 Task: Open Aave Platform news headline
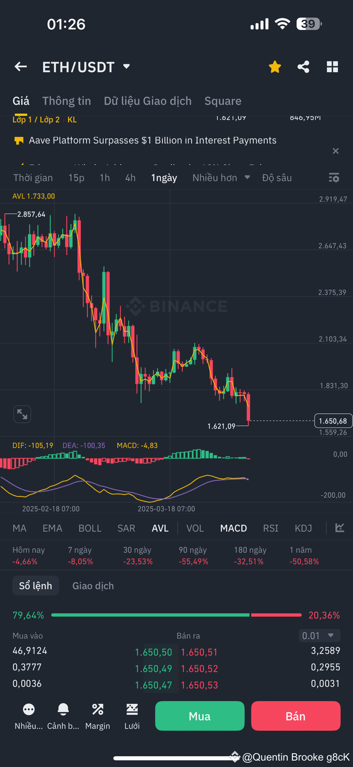click(153, 140)
